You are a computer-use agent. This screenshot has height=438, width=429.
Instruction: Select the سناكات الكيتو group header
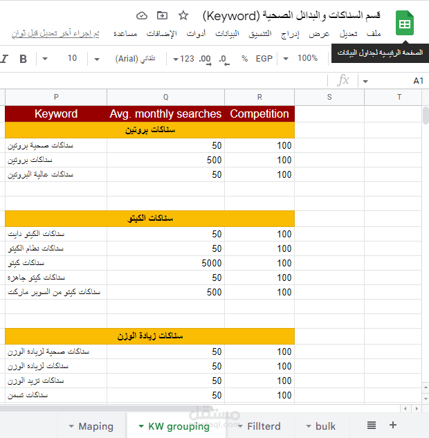pyautogui.click(x=149, y=219)
